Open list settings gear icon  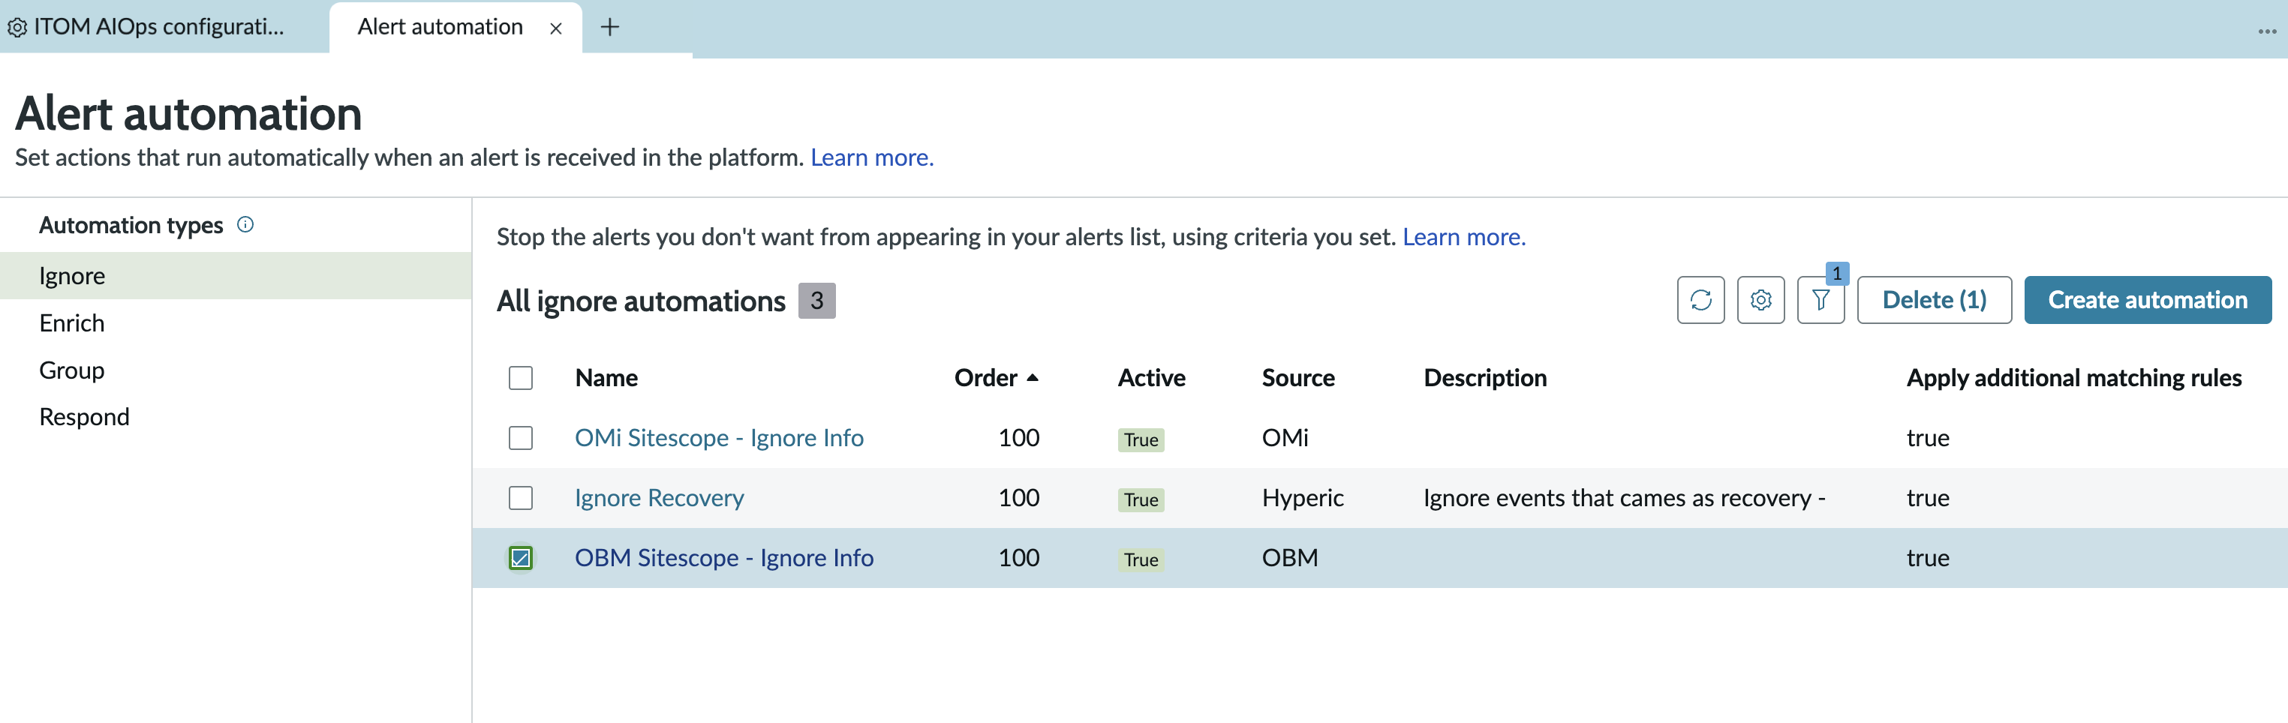1760,300
